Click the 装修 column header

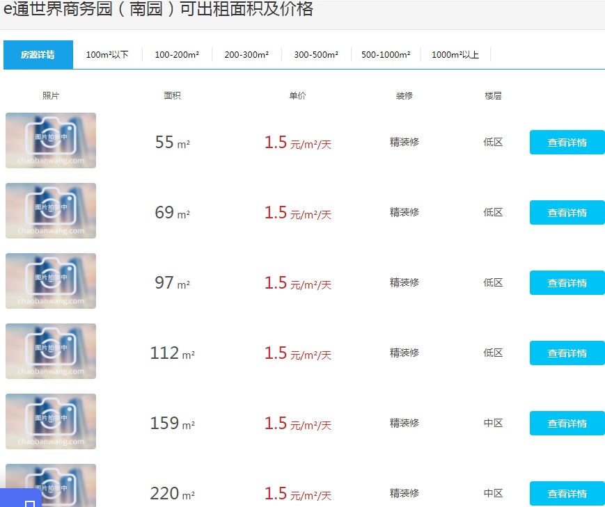(x=404, y=95)
